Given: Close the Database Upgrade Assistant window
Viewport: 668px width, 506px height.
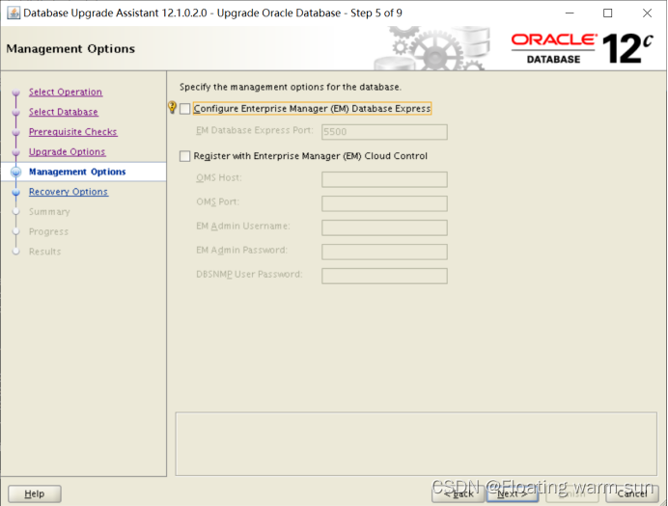Looking at the screenshot, I should coord(647,13).
